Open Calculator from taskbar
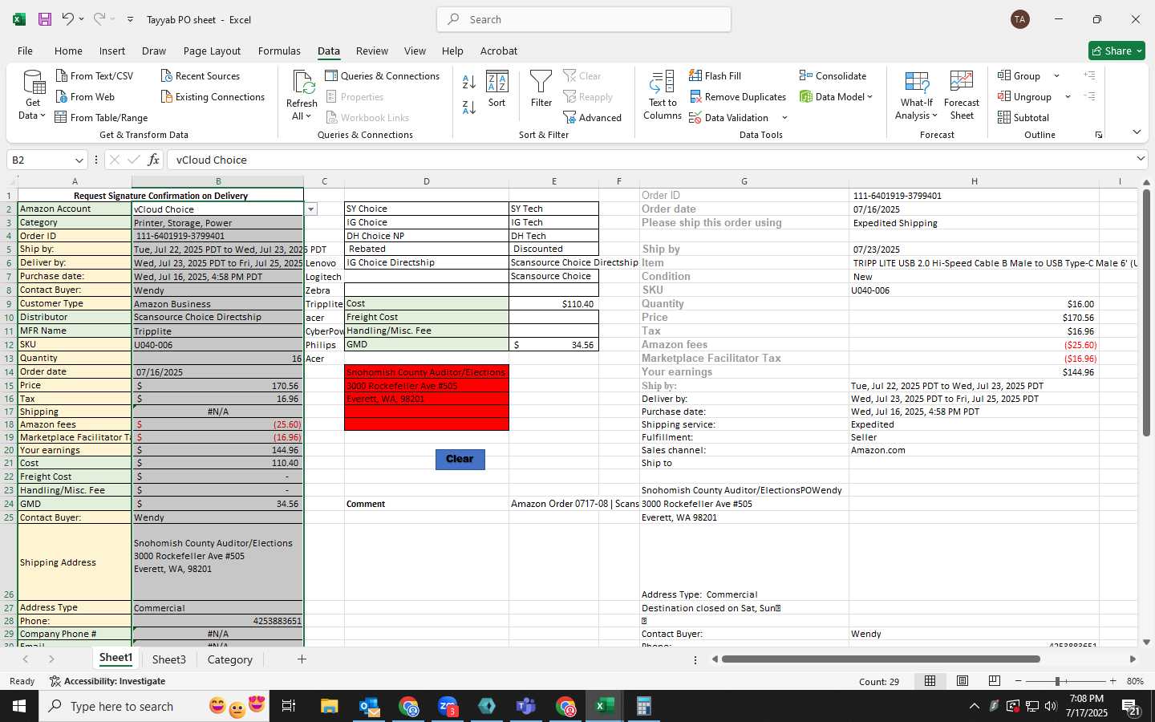This screenshot has width=1155, height=722. coord(643,706)
